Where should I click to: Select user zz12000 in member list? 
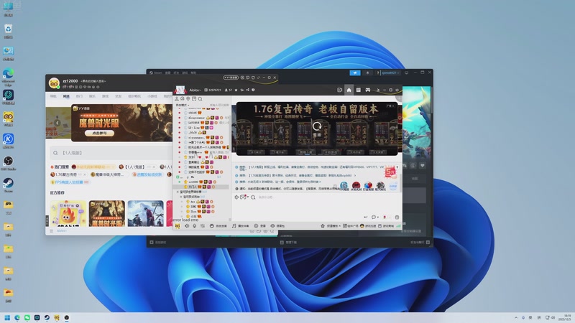click(193, 182)
